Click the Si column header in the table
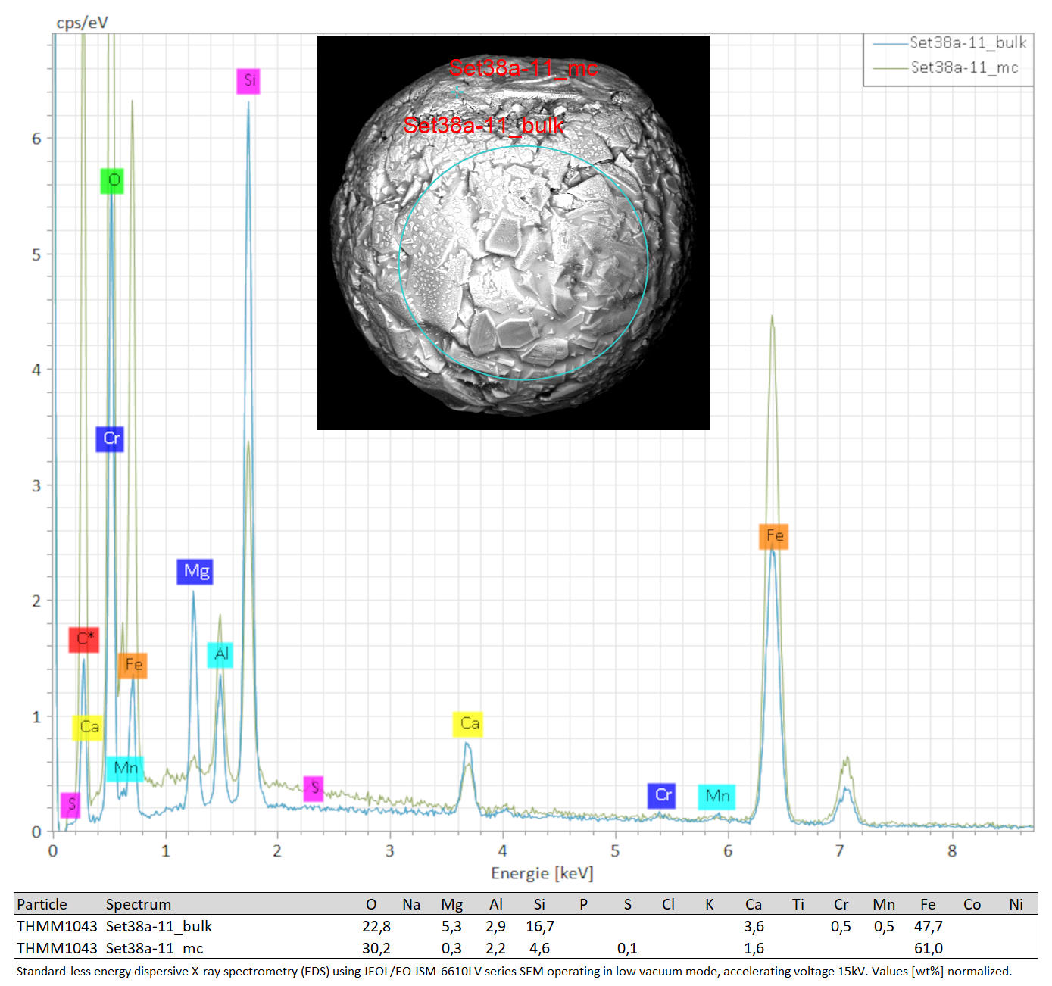Image resolution: width=1052 pixels, height=986 pixels. click(x=539, y=904)
